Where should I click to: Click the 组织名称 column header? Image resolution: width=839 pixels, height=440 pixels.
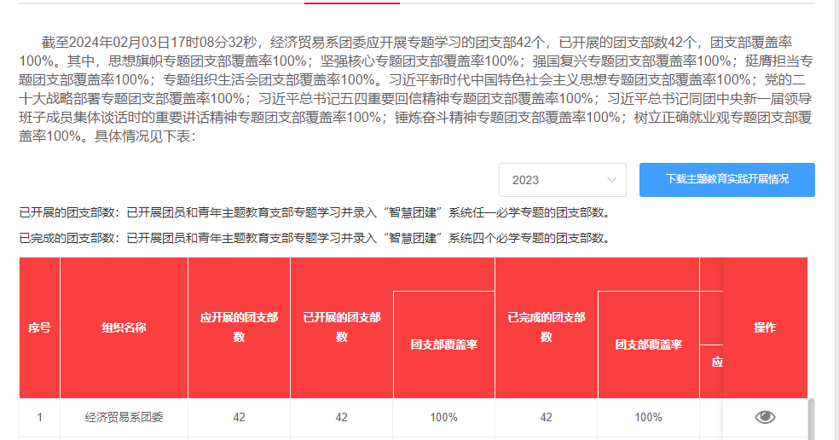(124, 327)
